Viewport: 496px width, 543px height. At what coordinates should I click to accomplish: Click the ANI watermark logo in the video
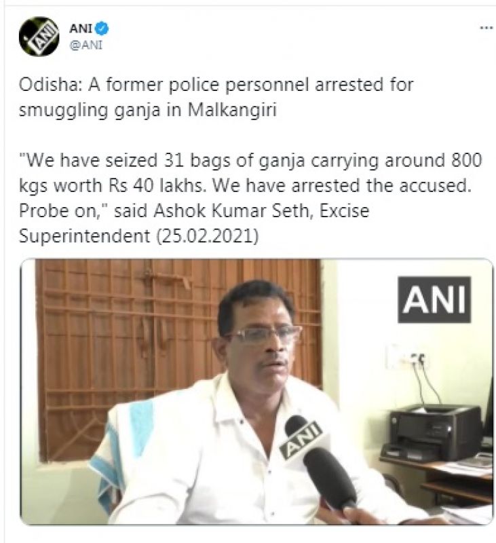434,299
